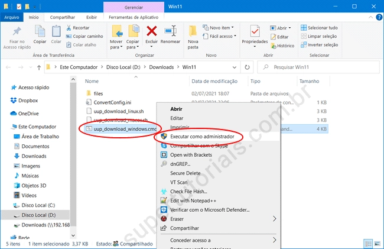
Task: Click Editar in the Abrir ribbon group
Action: tap(279, 37)
